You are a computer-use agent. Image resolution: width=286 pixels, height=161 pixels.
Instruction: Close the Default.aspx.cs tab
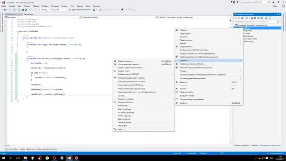tap(21, 14)
